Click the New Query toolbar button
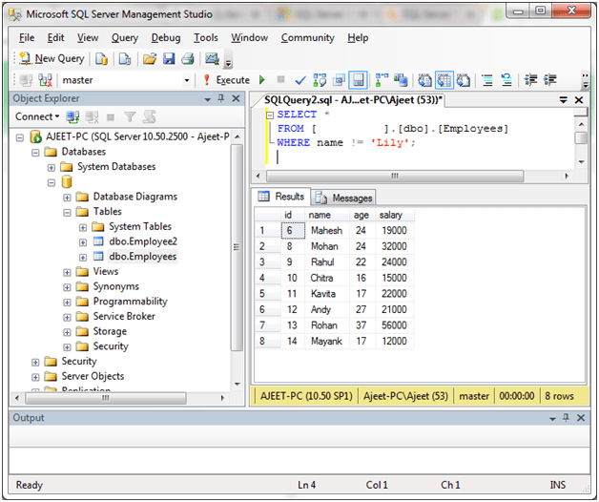The width and height of the screenshot is (599, 502). point(52,59)
